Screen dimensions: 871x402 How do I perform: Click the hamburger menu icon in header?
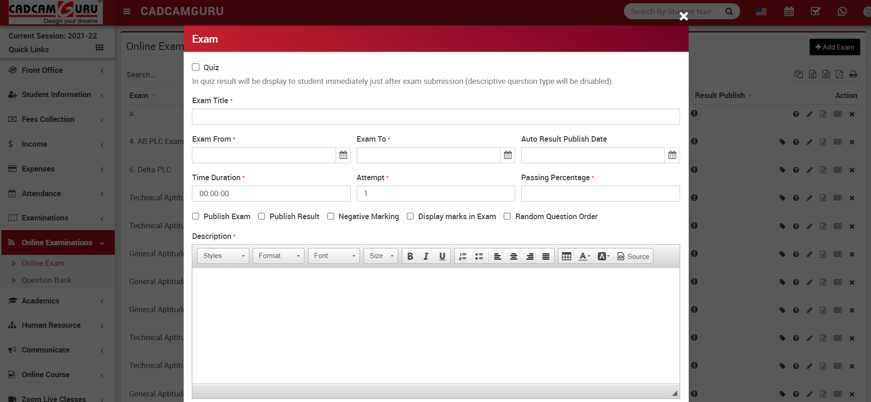click(127, 11)
